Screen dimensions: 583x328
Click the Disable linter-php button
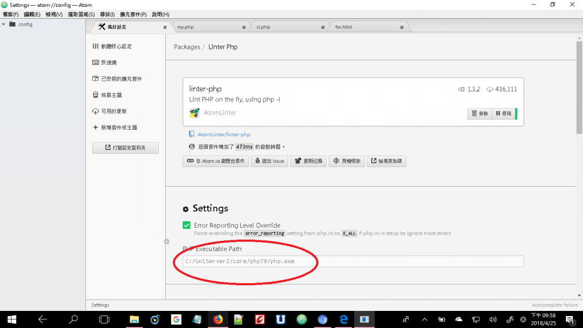(x=504, y=113)
